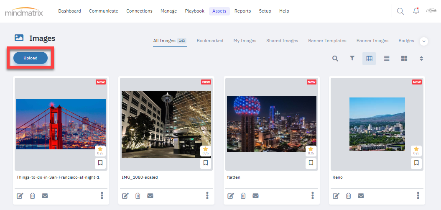Delete the San Francisco image
The height and width of the screenshot is (210, 441).
(x=32, y=196)
